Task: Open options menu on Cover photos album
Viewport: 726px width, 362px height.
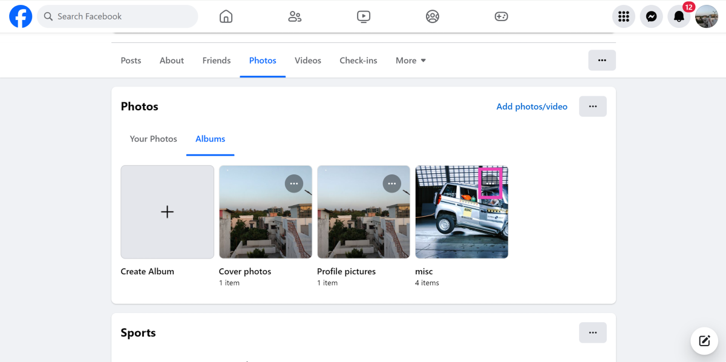Action: pyautogui.click(x=294, y=183)
